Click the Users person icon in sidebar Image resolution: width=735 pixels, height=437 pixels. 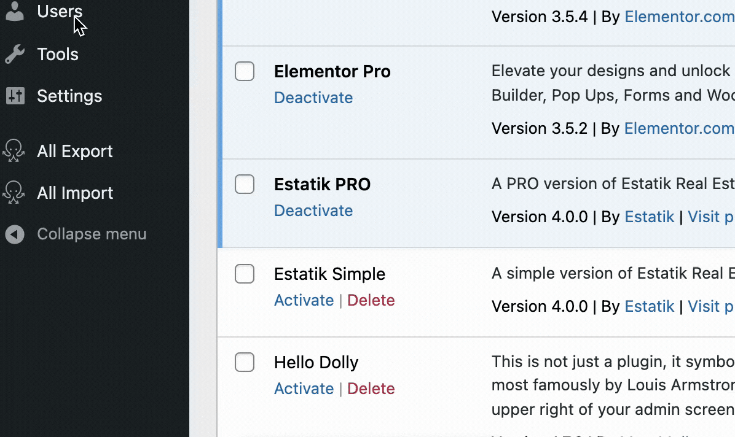tap(15, 12)
